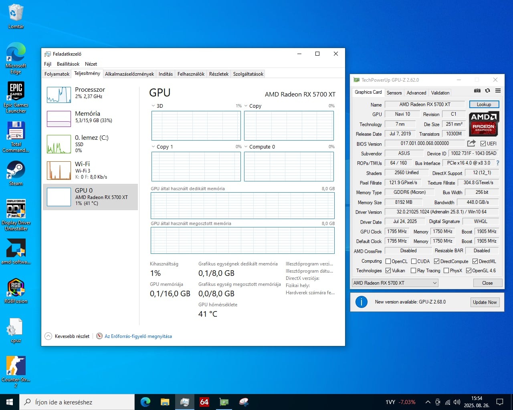Toggle the Ray Tracing checkbox
Viewport: 513px width, 410px height.
413,271
